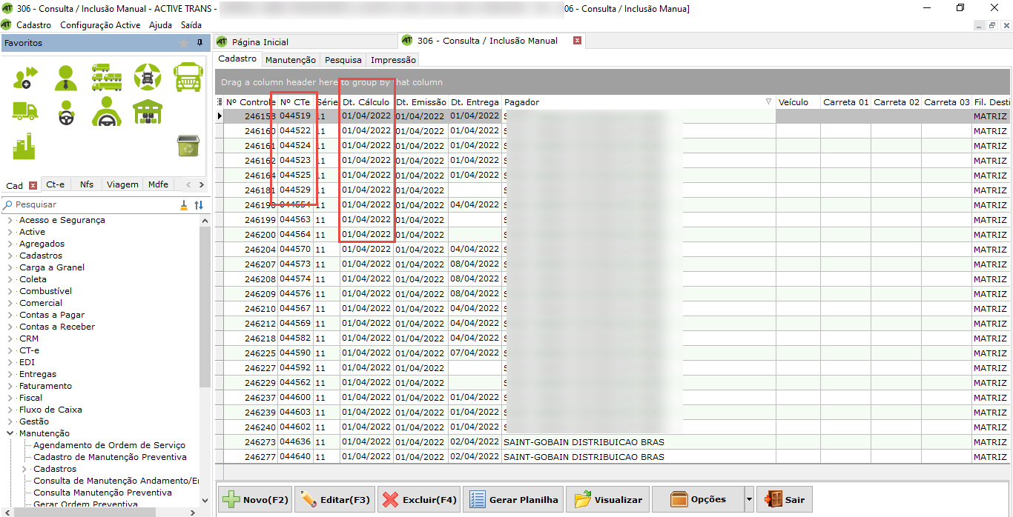This screenshot has height=517, width=1013.
Task: Switch to the Pesquisa tab
Action: pyautogui.click(x=343, y=60)
